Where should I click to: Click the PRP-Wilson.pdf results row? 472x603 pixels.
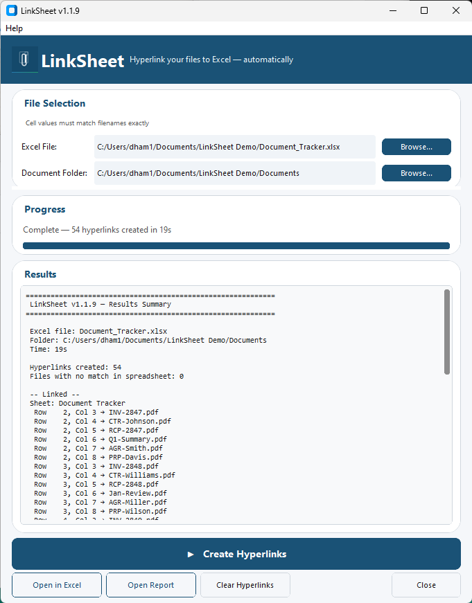(x=100, y=511)
